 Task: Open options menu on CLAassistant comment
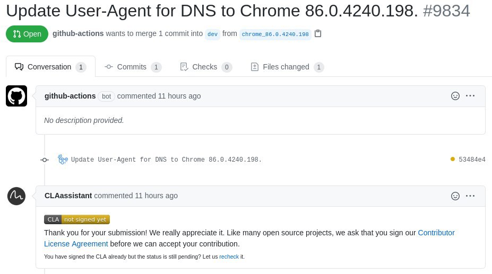coord(470,196)
